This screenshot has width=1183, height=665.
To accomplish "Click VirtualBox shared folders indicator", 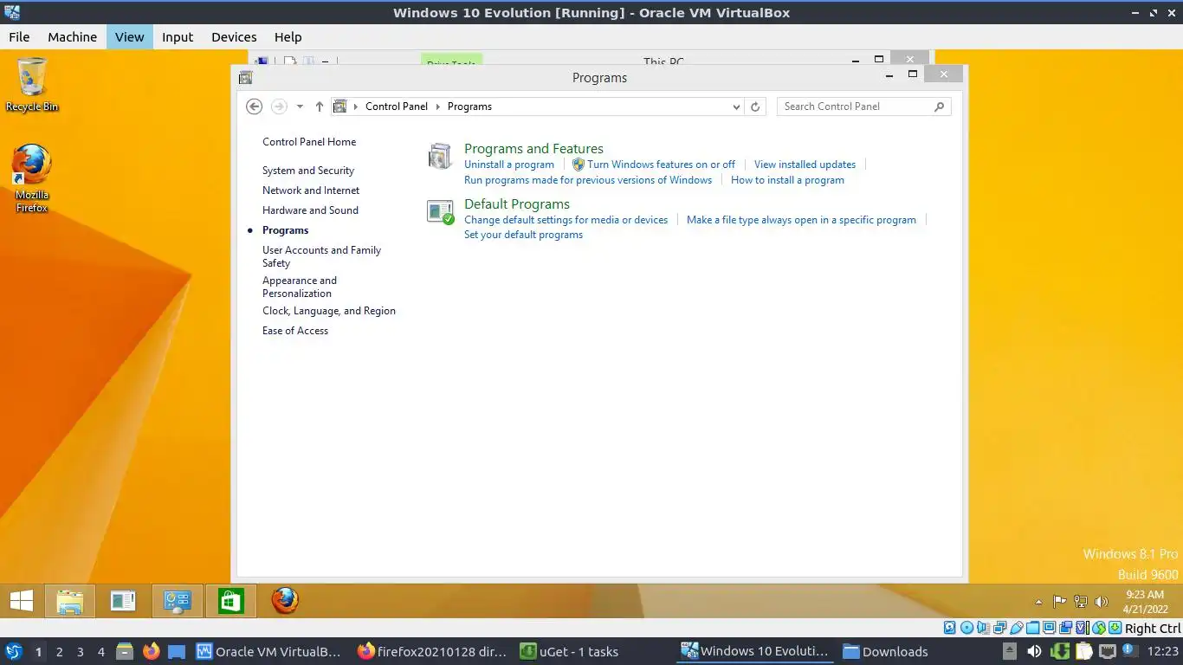I will point(1032,628).
